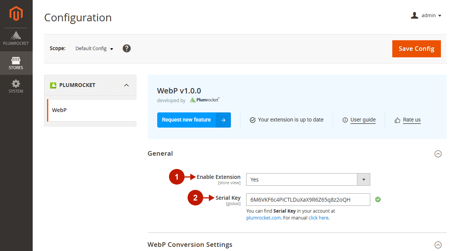Viewport: 458px width, 251px height.
Task: Click the Plumrocket developer logo
Action: [204, 100]
